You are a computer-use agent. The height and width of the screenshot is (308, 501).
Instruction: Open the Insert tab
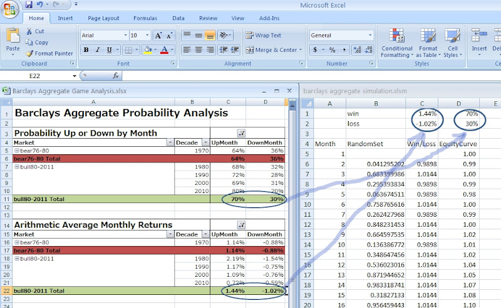tap(65, 18)
